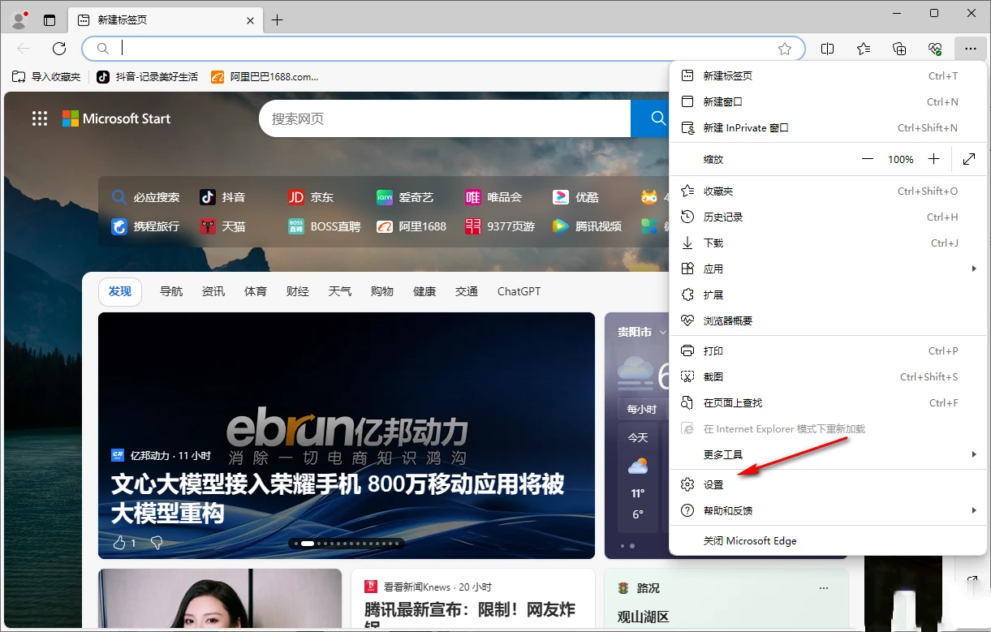Open the 天猫 quick link

click(222, 226)
